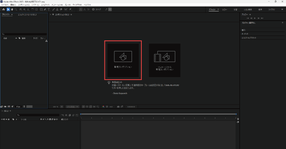Expand the オーディオ (Audio) panel

point(245,34)
